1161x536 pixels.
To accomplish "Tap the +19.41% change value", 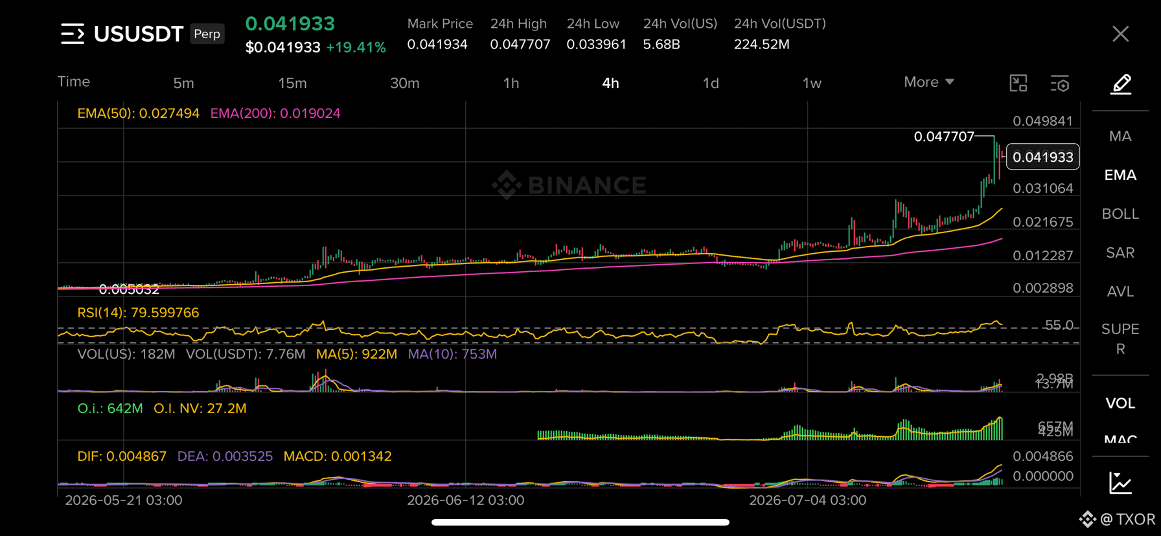I will tap(356, 47).
